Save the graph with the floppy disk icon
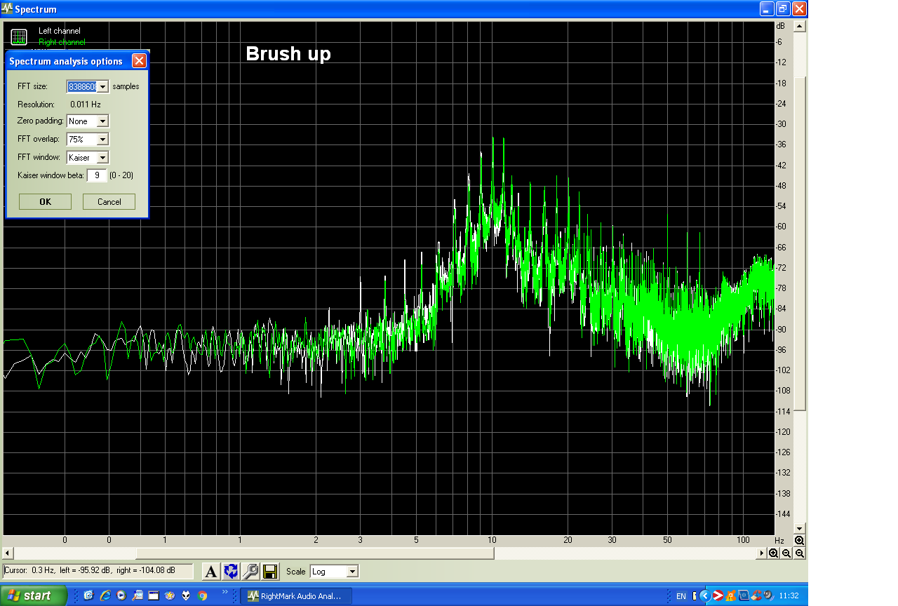Viewport: 898px width, 606px height. [x=270, y=572]
